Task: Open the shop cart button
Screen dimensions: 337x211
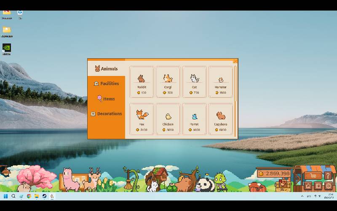Action: click(313, 176)
